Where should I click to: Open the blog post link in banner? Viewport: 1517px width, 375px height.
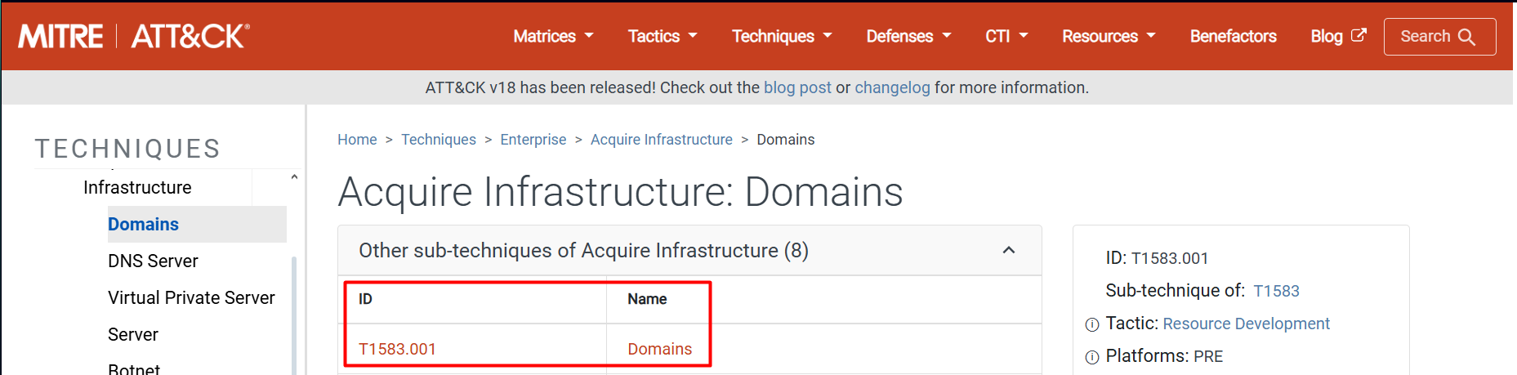pyautogui.click(x=797, y=87)
